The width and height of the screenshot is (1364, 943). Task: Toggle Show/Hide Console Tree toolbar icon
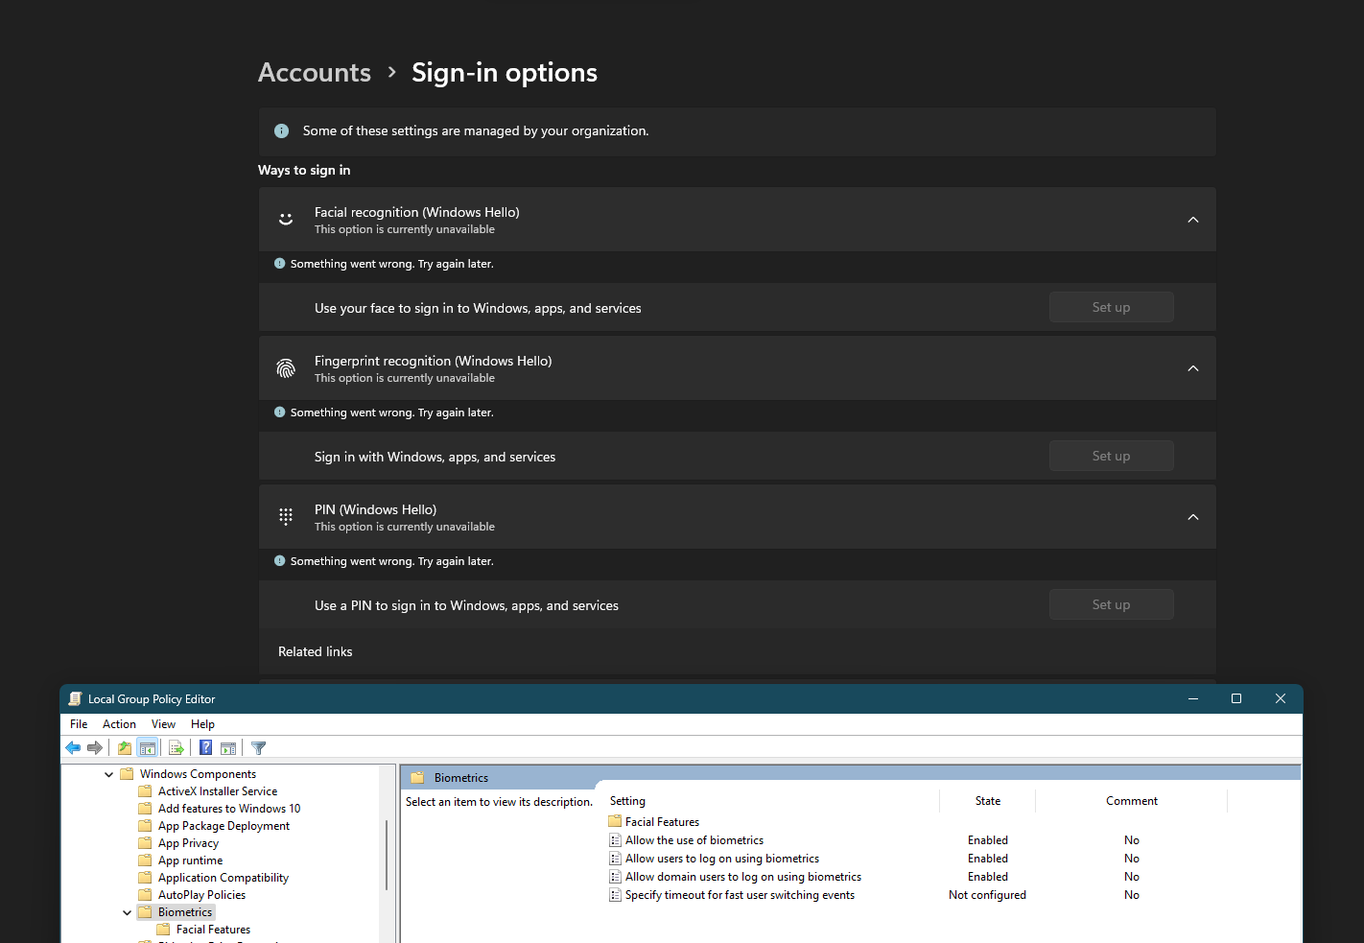coord(147,748)
